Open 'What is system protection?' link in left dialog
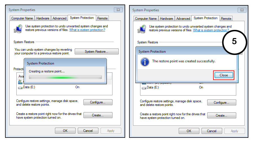Viewport: 254px width, 144px height. pyautogui.click(x=87, y=30)
